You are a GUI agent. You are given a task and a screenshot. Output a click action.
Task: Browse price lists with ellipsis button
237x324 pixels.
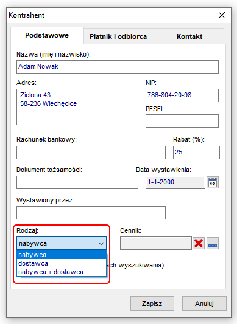(x=213, y=243)
